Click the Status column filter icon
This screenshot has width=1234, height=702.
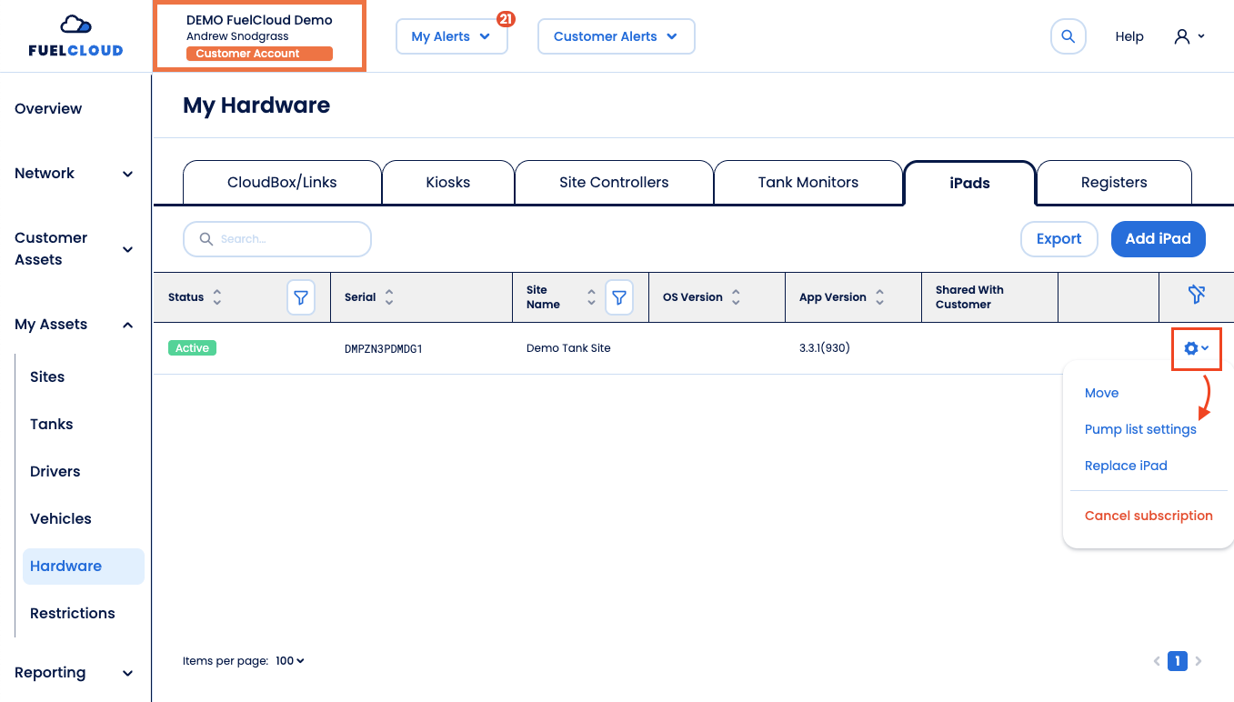(301, 297)
